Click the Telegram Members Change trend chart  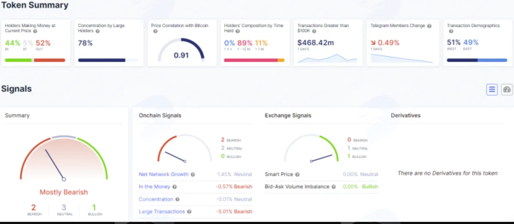402,58
